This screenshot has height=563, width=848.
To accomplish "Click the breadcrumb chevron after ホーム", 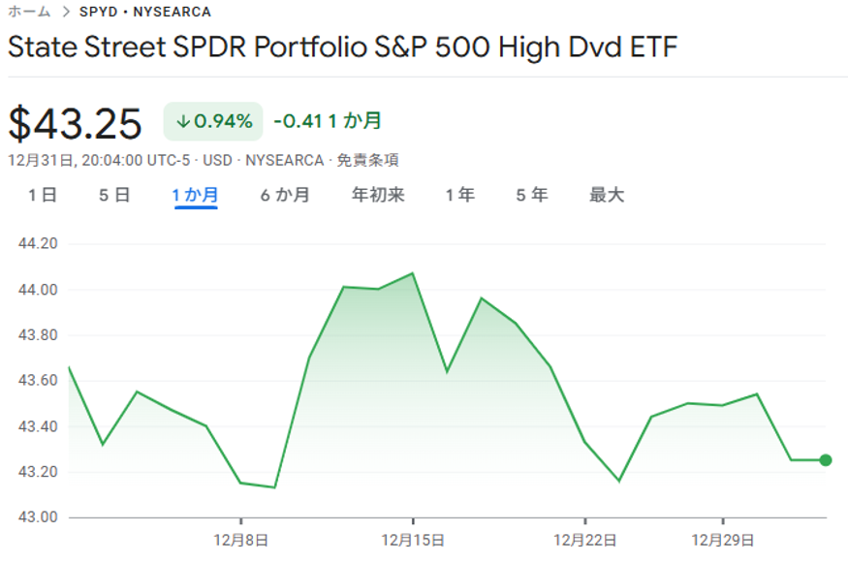I will [66, 13].
